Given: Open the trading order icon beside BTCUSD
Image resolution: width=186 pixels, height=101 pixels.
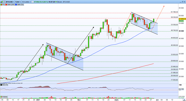Looking at the screenshot, I should click(x=2, y=2).
